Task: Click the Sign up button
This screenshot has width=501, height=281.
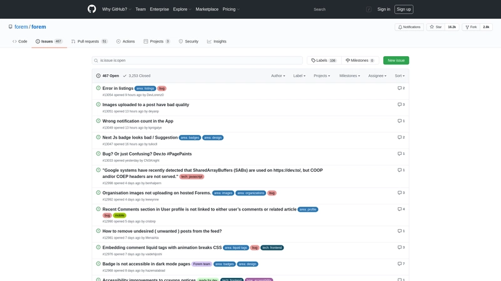Action: (403, 9)
